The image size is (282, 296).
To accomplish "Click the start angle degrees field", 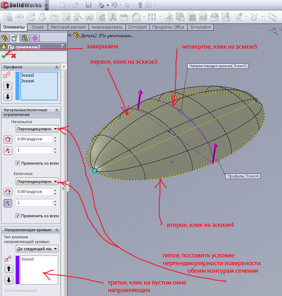I will pos(34,139).
